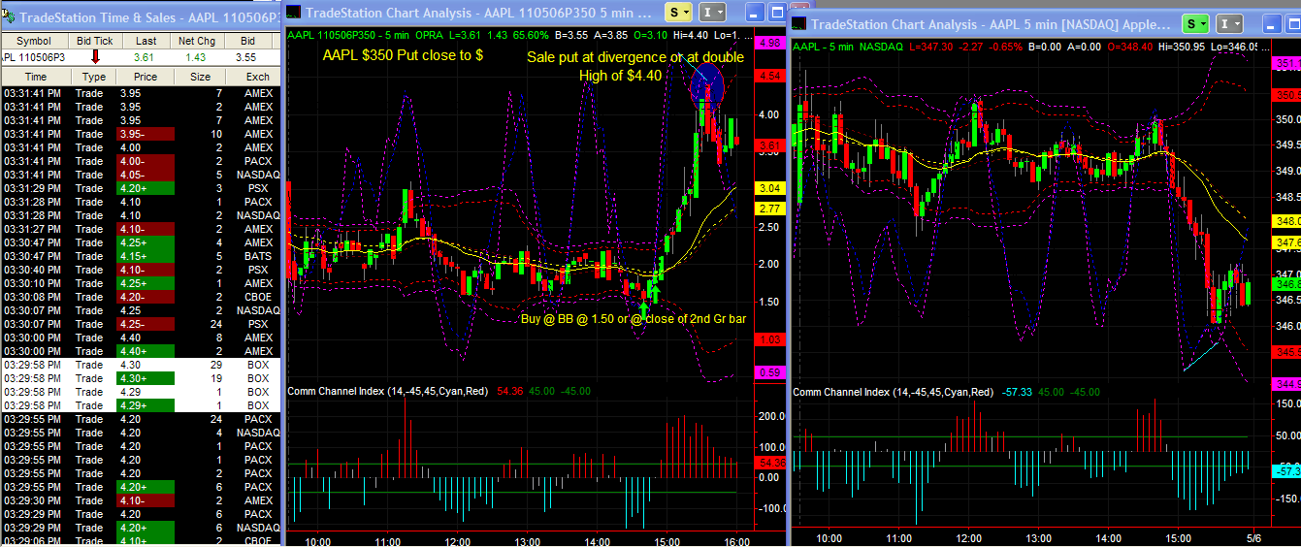The image size is (1301, 547).
Task: Click the red Bid Tick down arrow
Action: 95,57
